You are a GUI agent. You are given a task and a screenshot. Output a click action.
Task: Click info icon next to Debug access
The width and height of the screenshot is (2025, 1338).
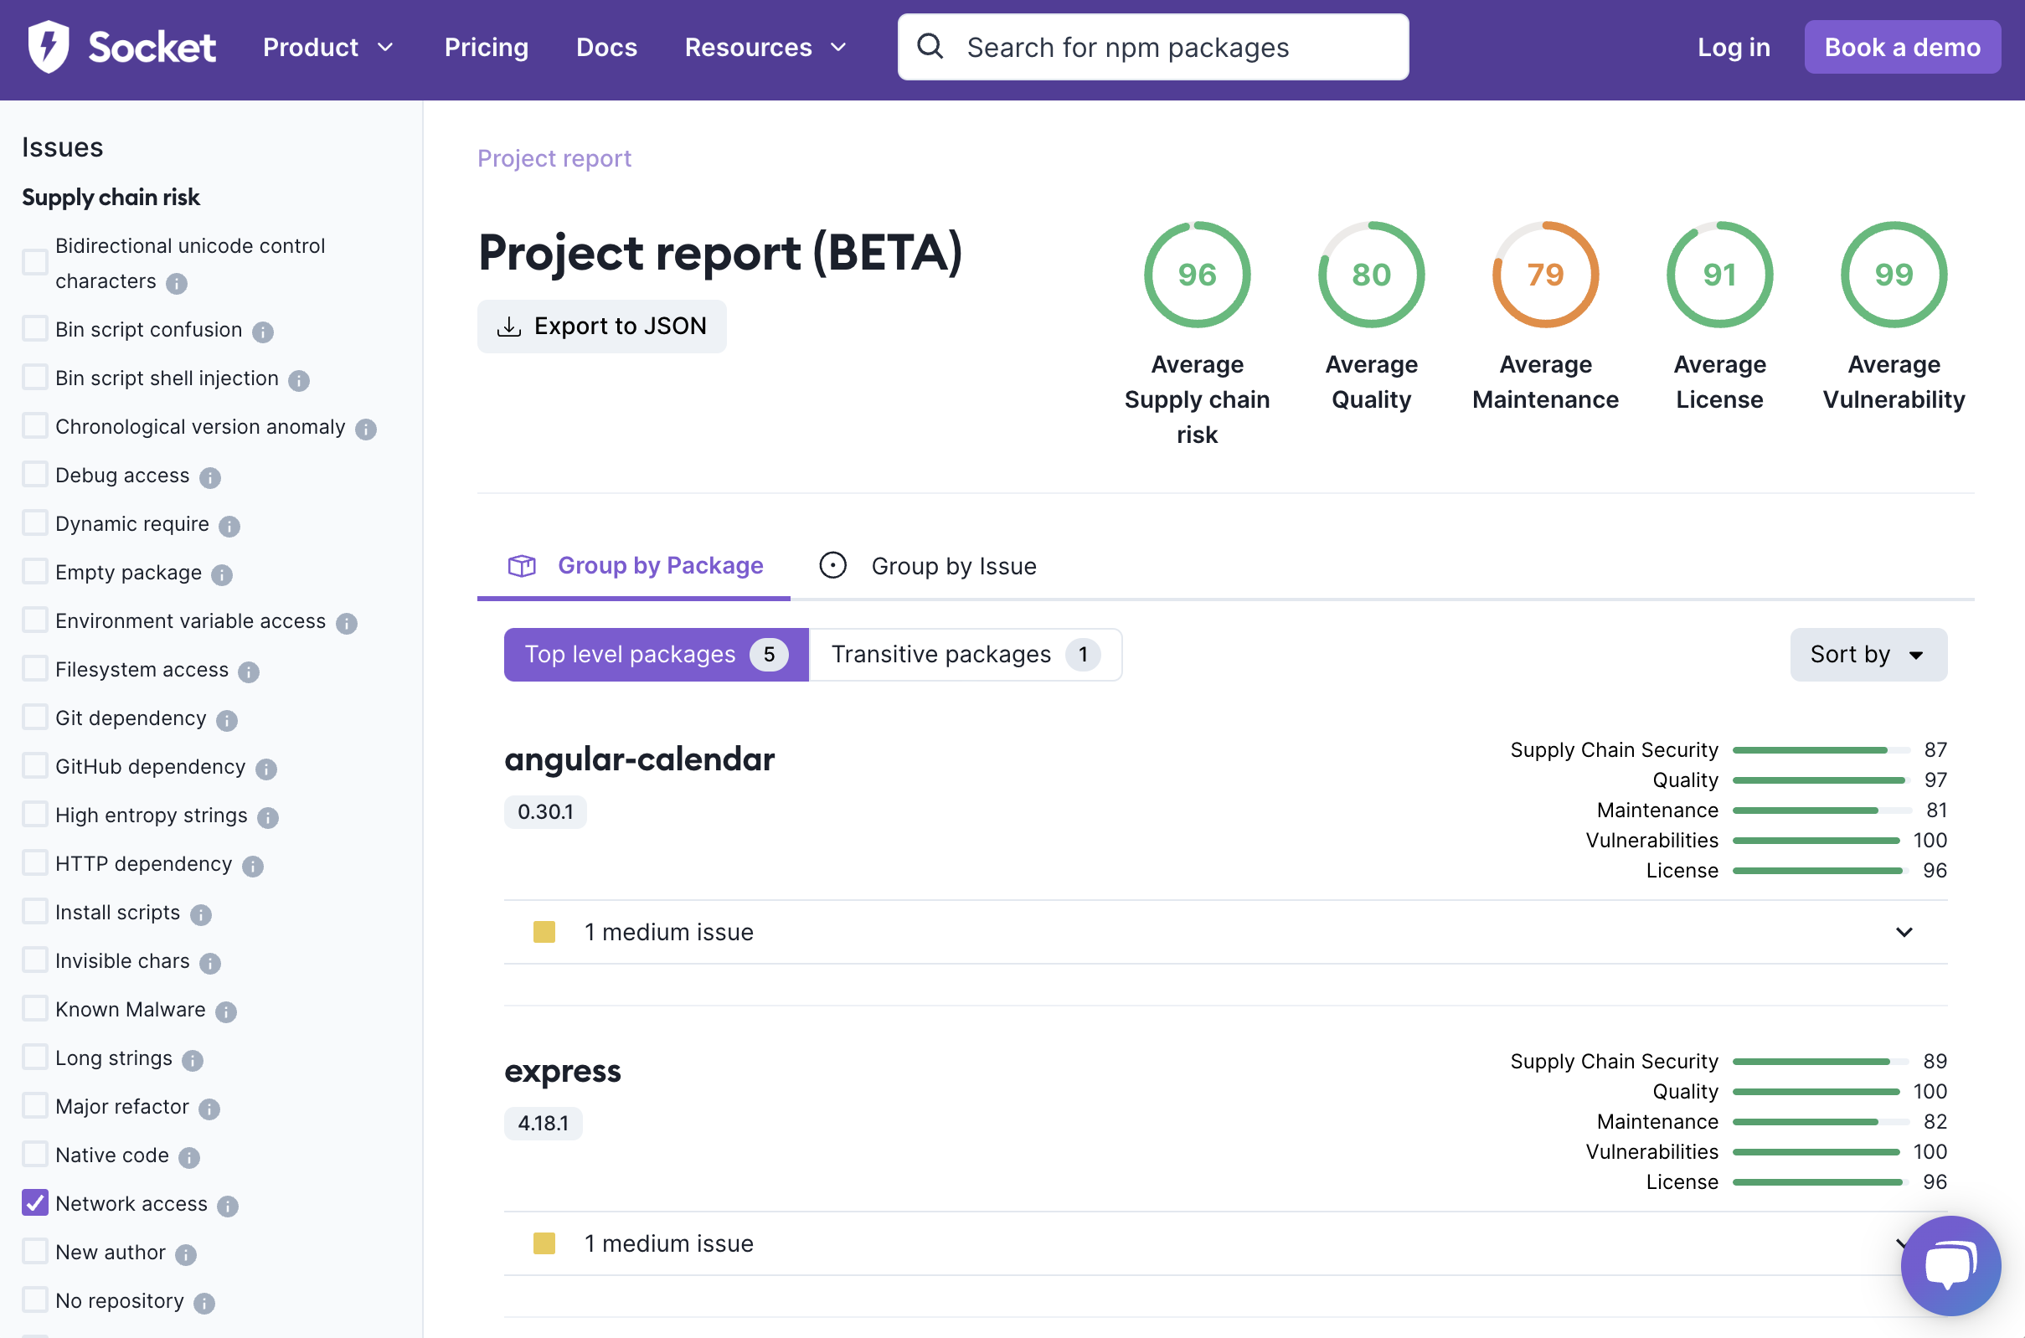tap(210, 477)
